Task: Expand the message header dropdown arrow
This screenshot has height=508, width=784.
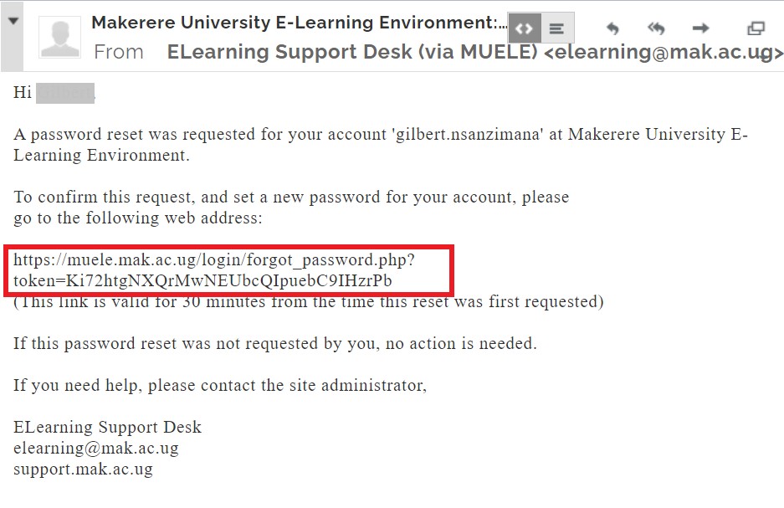Action: (x=13, y=21)
